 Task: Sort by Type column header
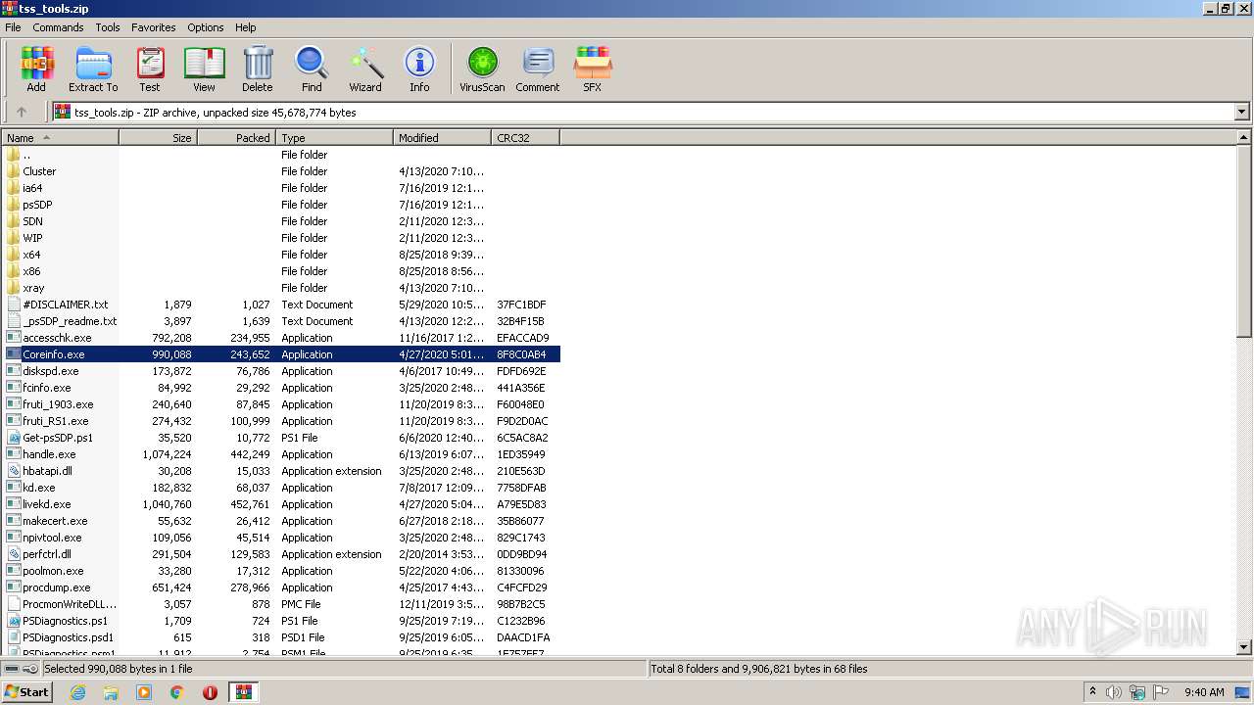pos(334,138)
